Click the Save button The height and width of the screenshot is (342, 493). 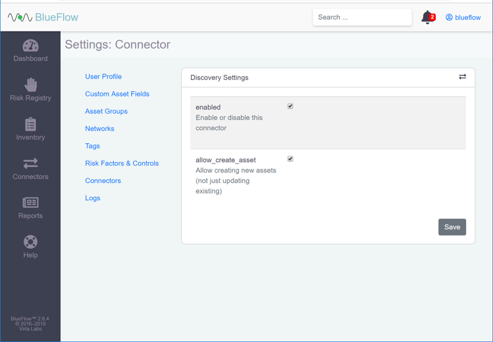coord(452,227)
